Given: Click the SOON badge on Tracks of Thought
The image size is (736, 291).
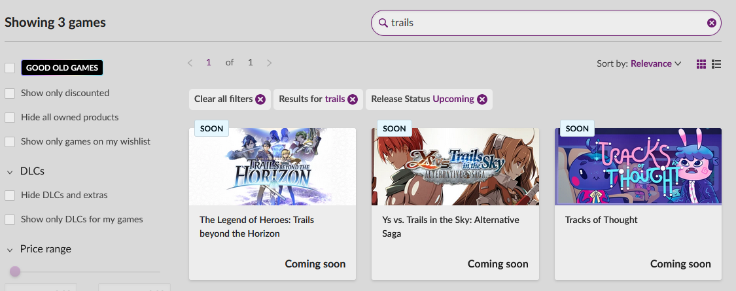Looking at the screenshot, I should pyautogui.click(x=577, y=128).
